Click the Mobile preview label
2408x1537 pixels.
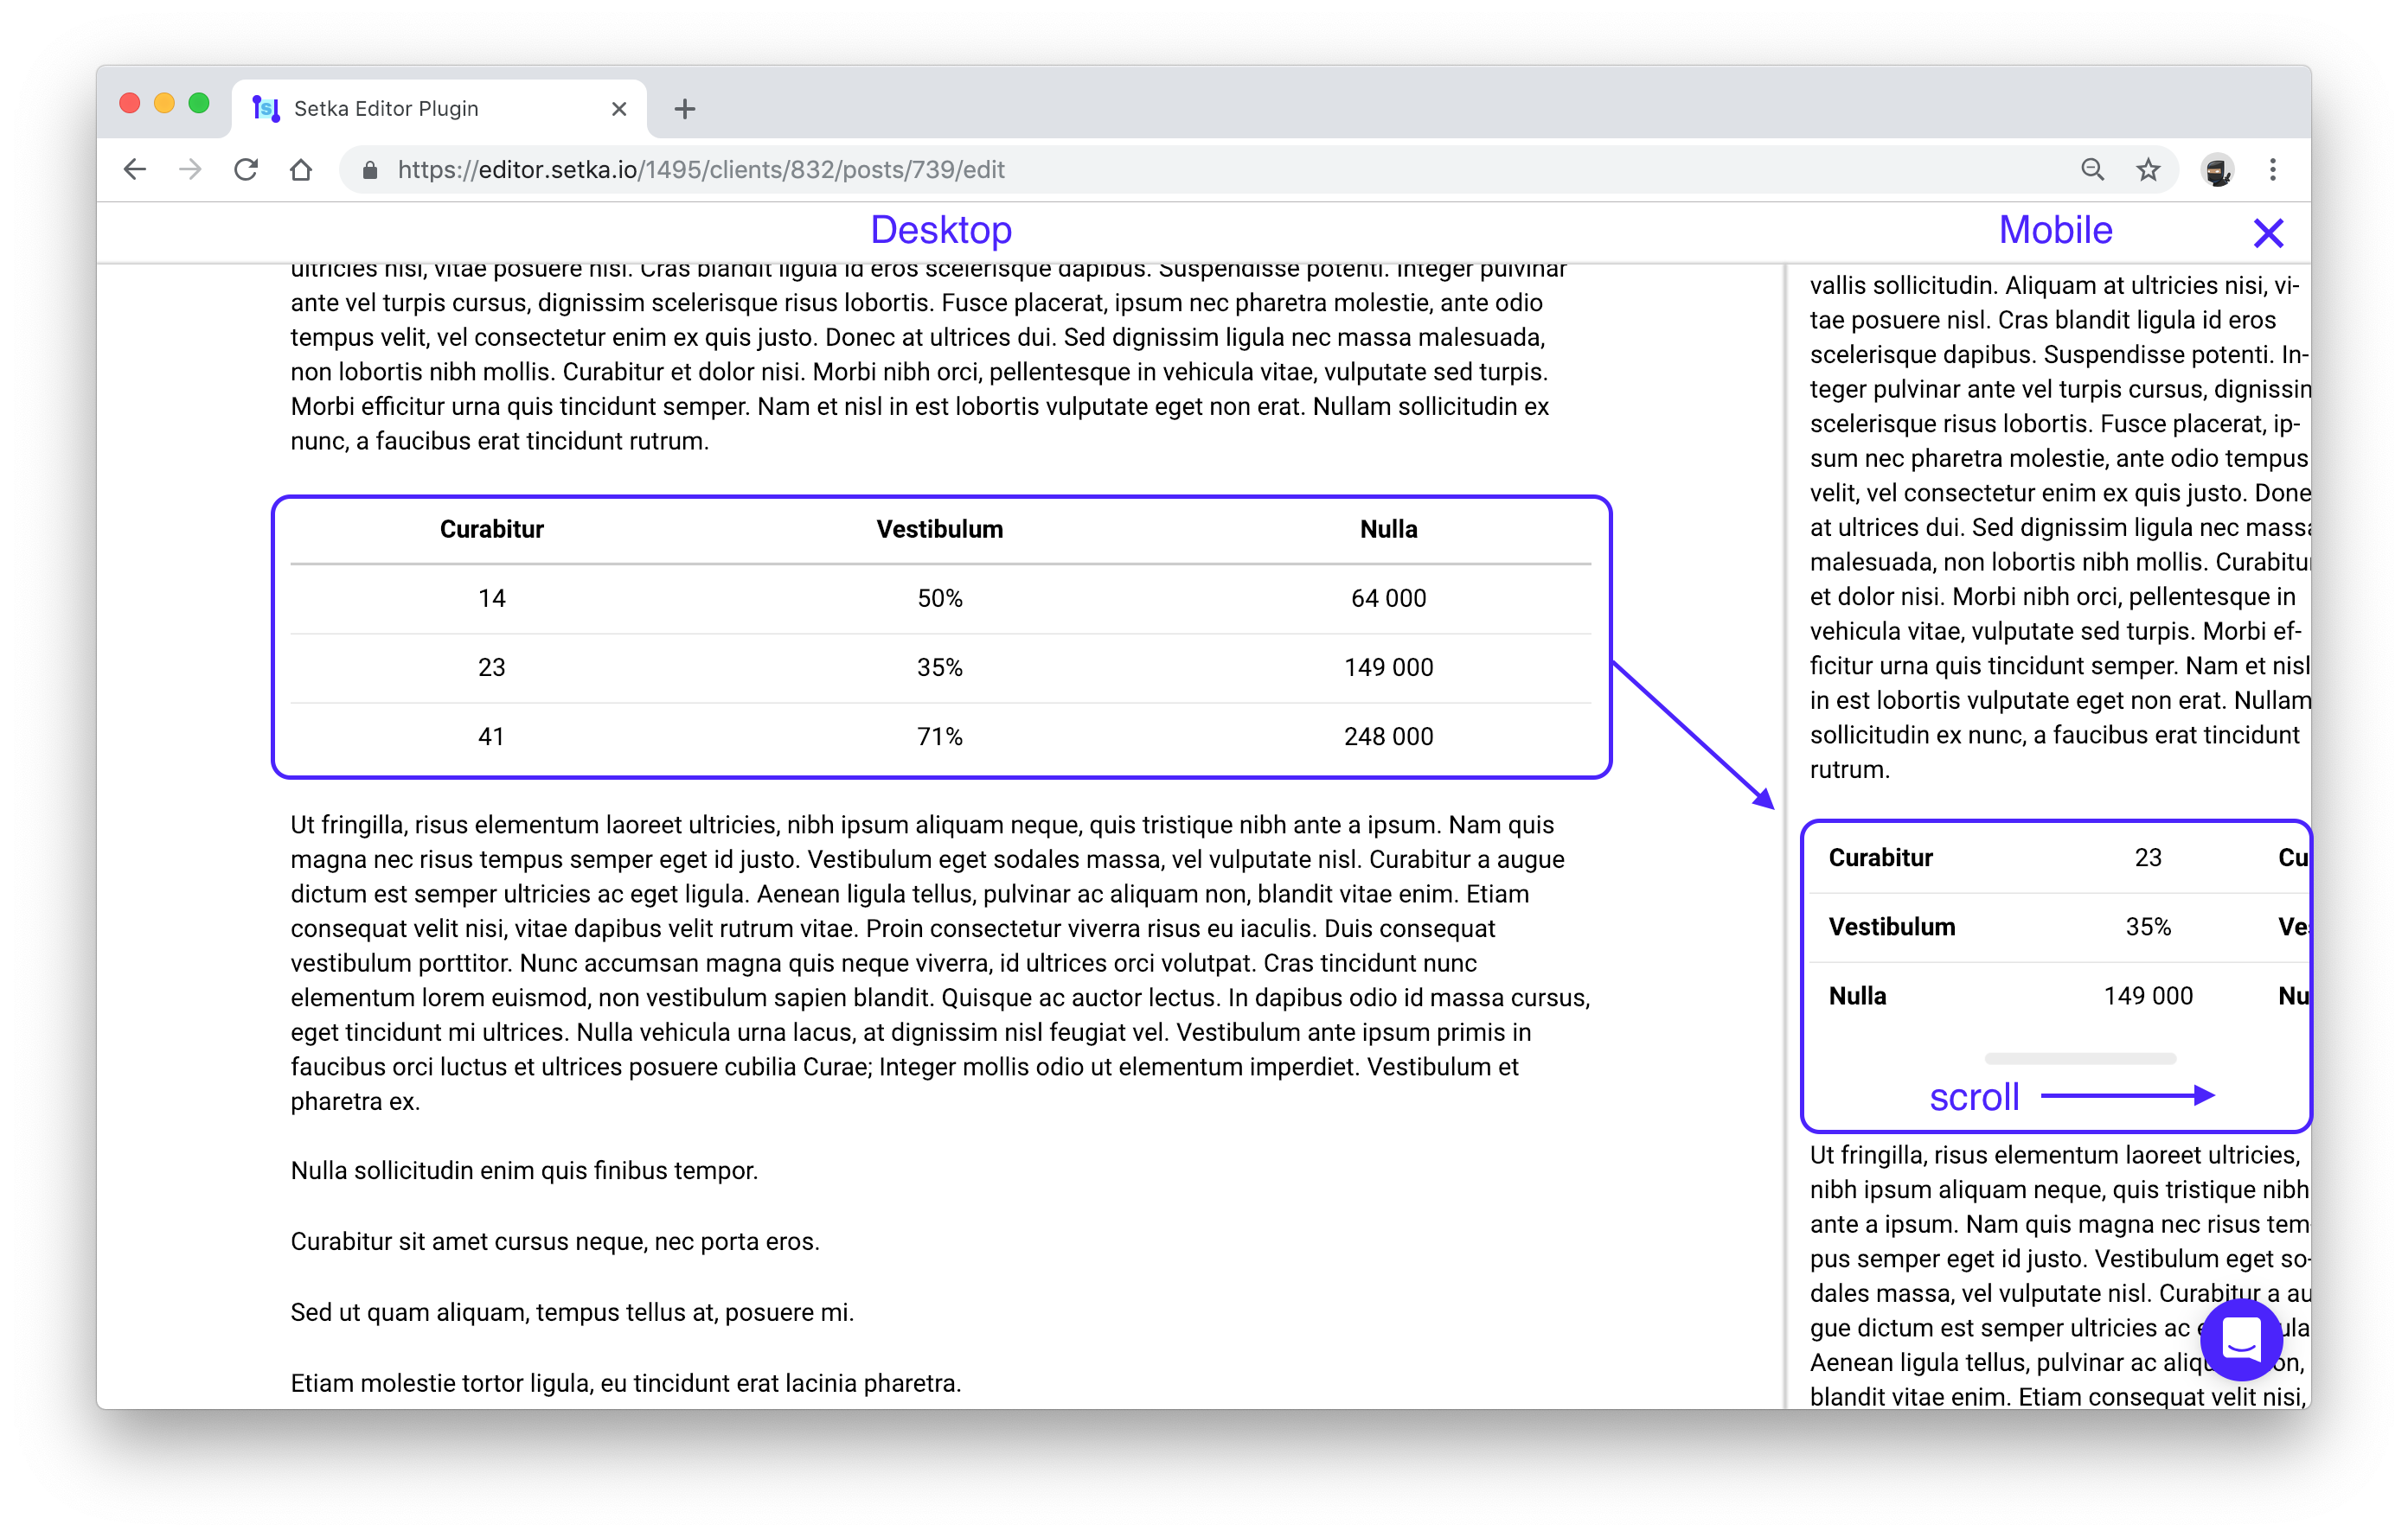pyautogui.click(x=2055, y=231)
